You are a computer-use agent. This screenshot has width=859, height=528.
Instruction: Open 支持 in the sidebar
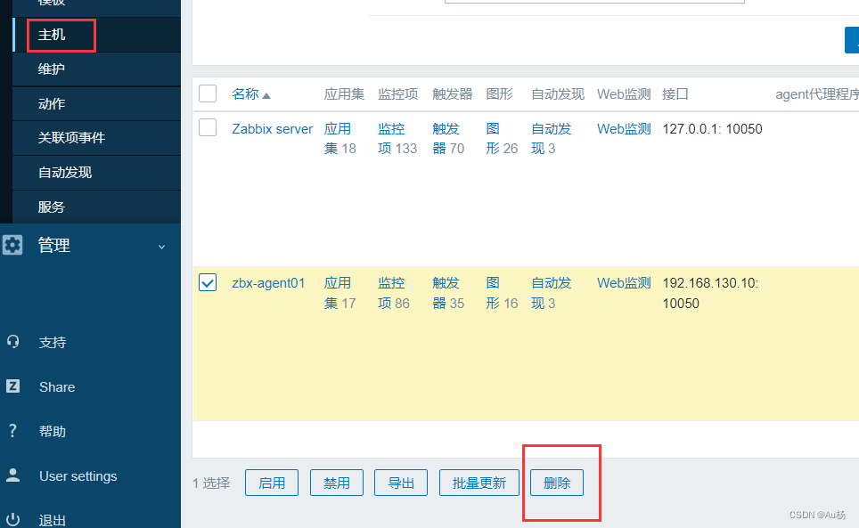pyautogui.click(x=53, y=343)
